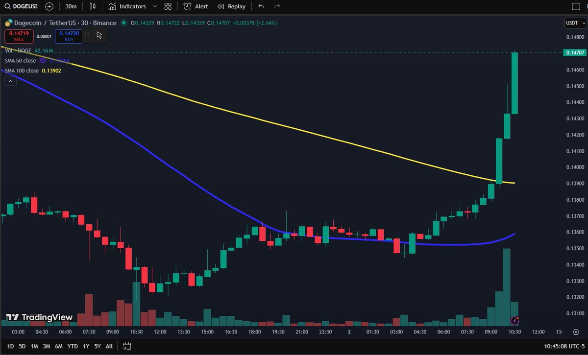Click the SMA 50 loading spinner icon
Image resolution: width=588 pixels, height=355 pixels.
coord(42,61)
